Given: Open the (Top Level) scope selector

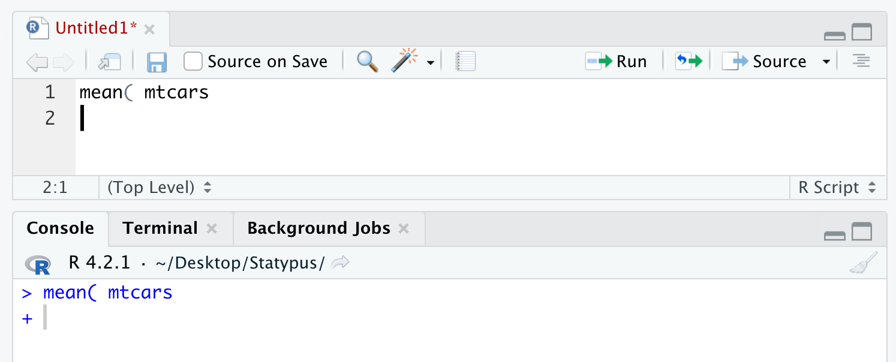Looking at the screenshot, I should click(x=159, y=188).
